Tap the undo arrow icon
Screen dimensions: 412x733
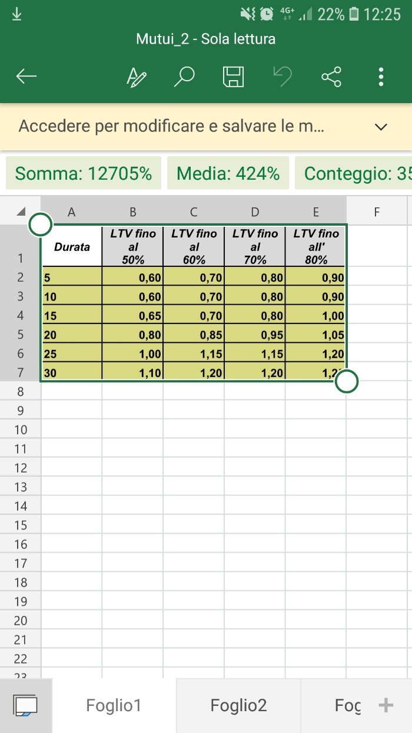pyautogui.click(x=283, y=77)
